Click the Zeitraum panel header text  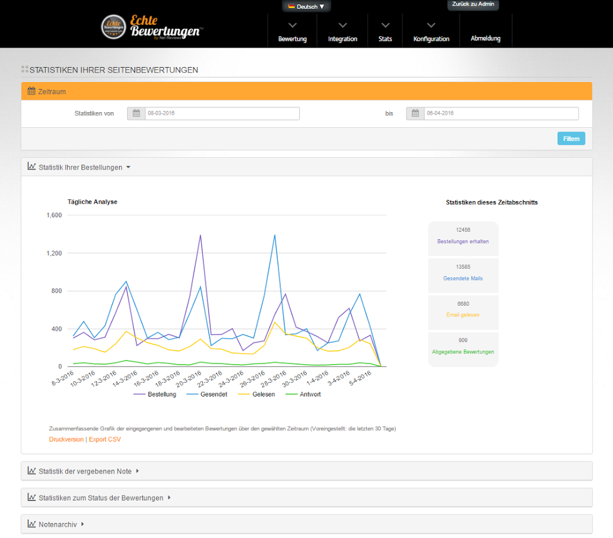52,91
